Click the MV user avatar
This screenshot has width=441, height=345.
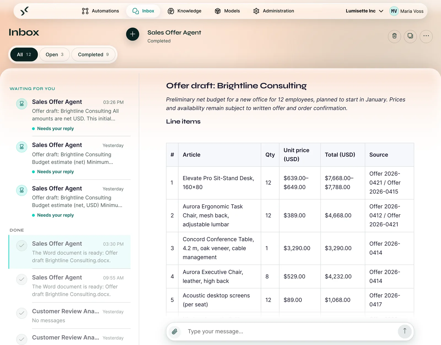[x=394, y=11]
